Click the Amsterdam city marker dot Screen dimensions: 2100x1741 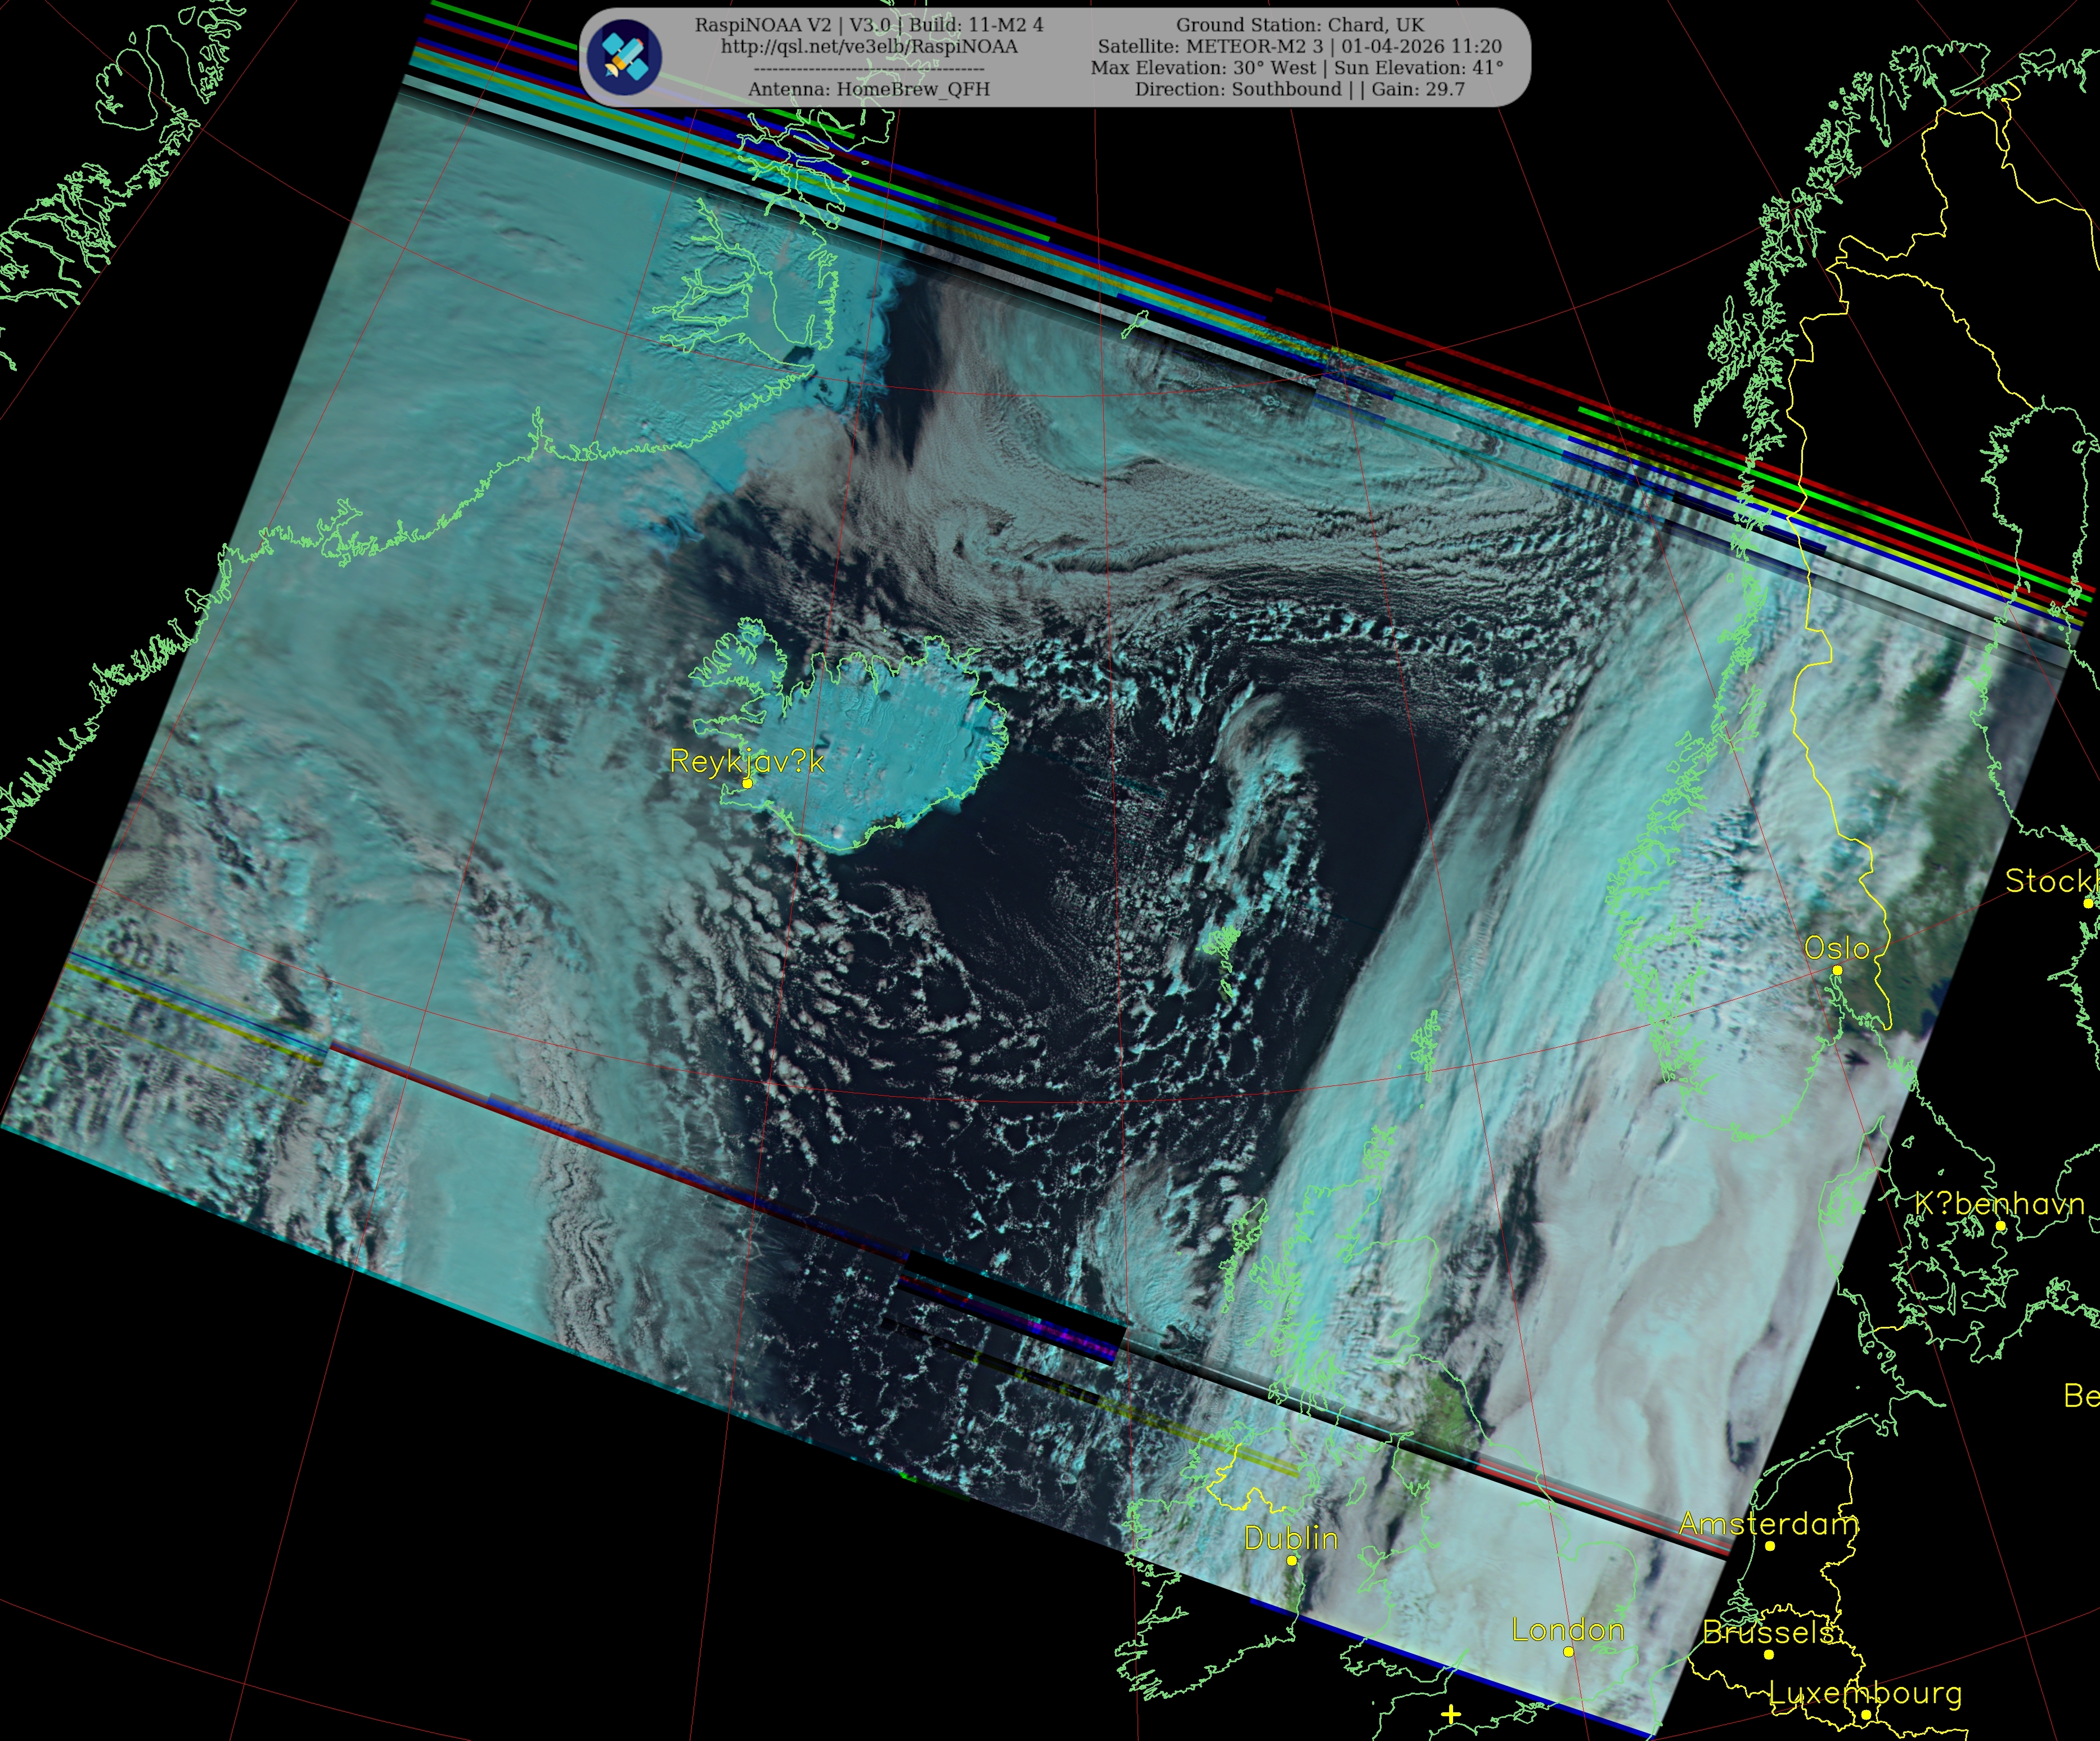[x=1770, y=1546]
